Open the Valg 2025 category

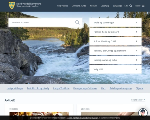(x=115, y=69)
